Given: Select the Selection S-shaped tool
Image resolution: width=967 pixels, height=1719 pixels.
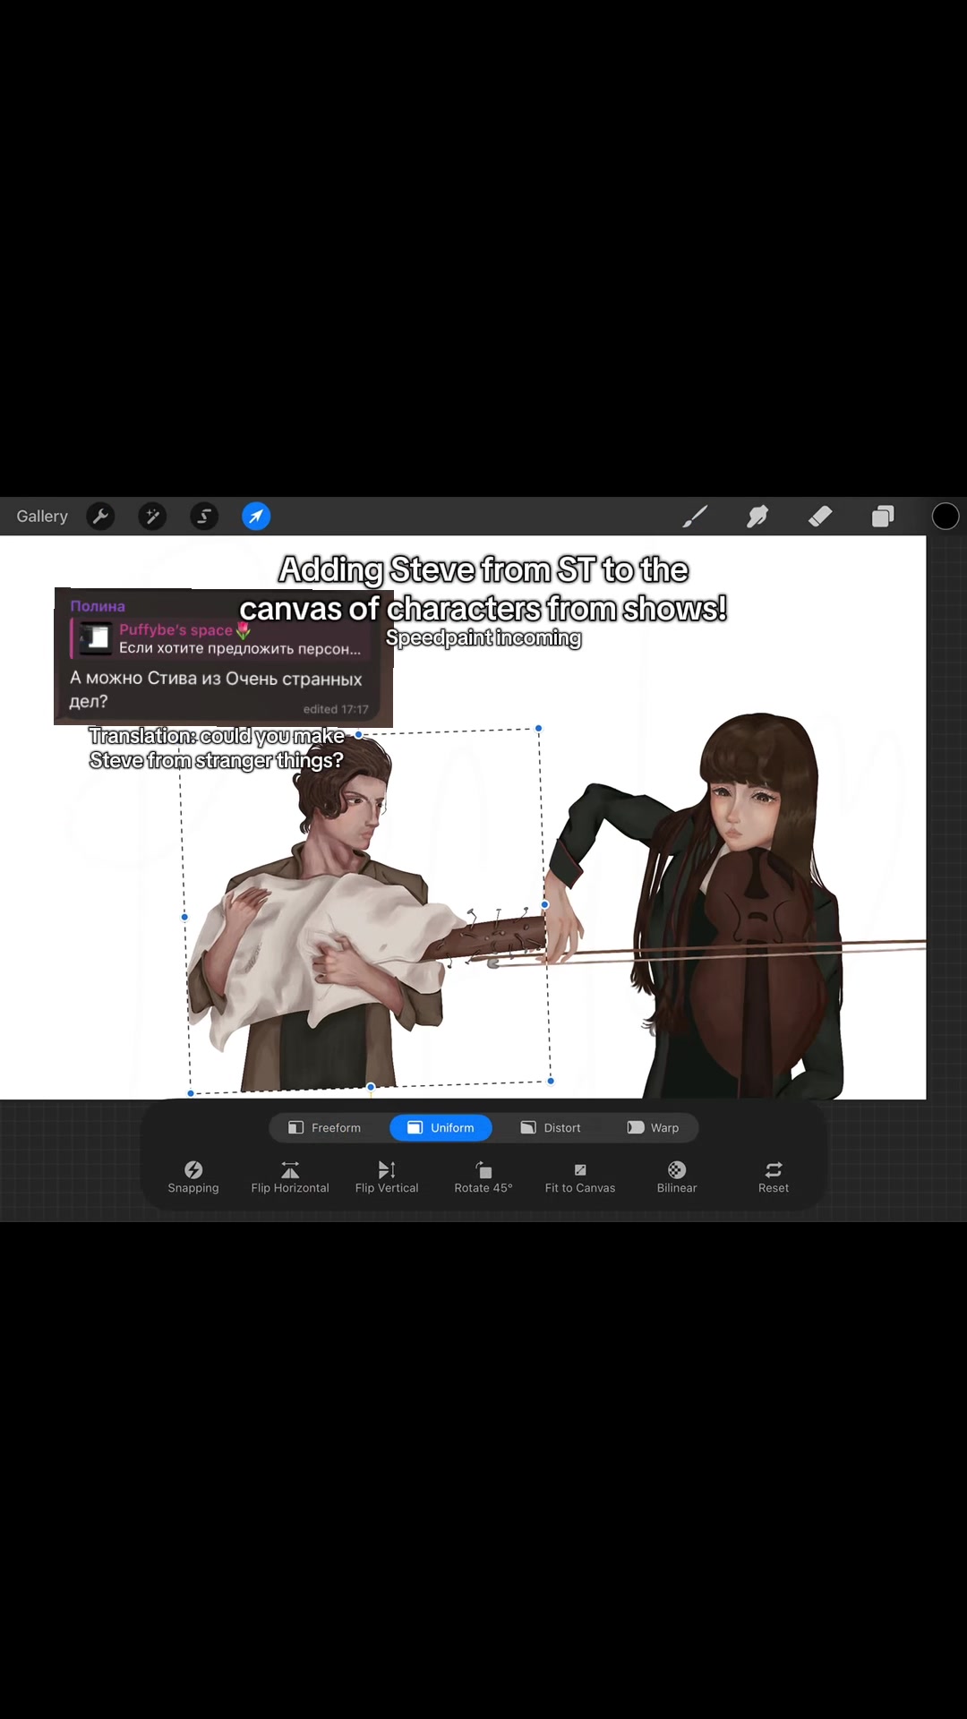Looking at the screenshot, I should click(x=204, y=517).
